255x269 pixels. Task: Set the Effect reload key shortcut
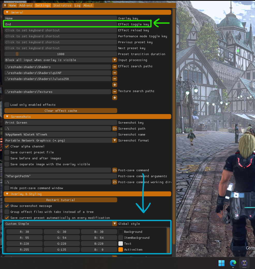point(61,30)
